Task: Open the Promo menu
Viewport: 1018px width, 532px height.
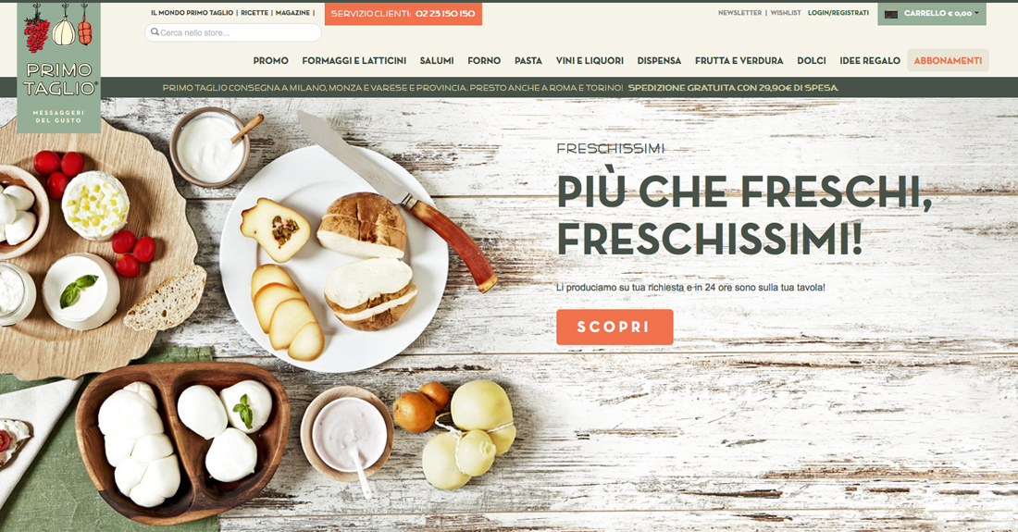Action: point(271,60)
